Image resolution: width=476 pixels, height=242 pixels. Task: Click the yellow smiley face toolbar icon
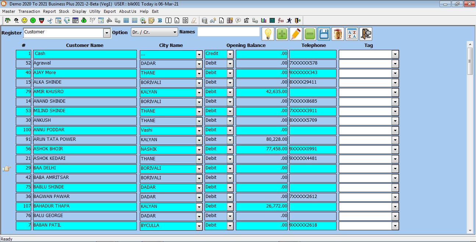(24, 21)
